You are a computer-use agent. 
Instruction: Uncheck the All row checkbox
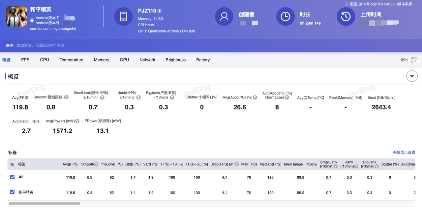tap(12, 177)
